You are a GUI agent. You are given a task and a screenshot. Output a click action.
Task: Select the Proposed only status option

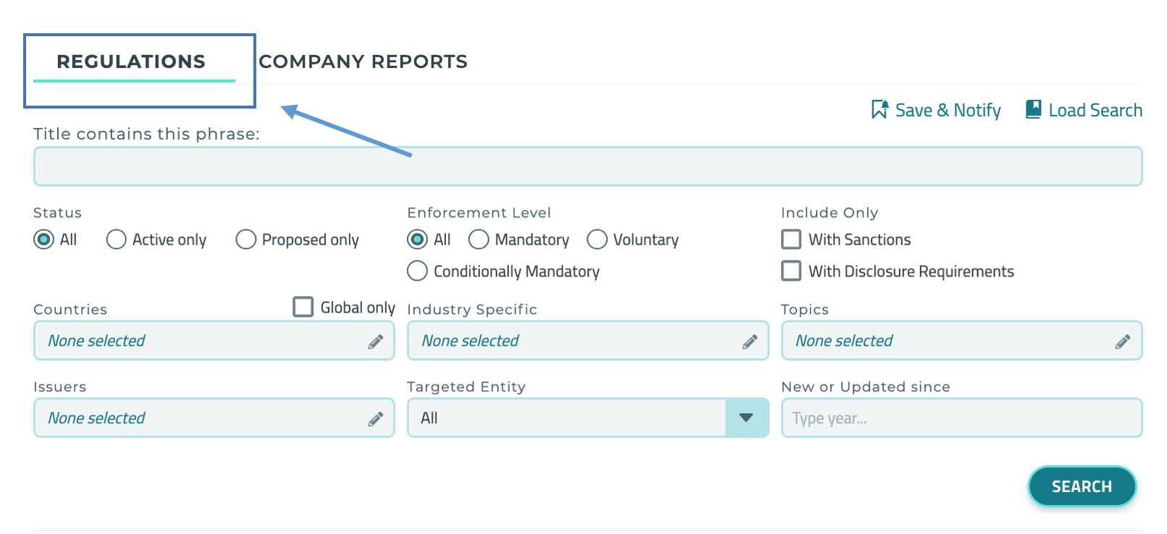246,240
